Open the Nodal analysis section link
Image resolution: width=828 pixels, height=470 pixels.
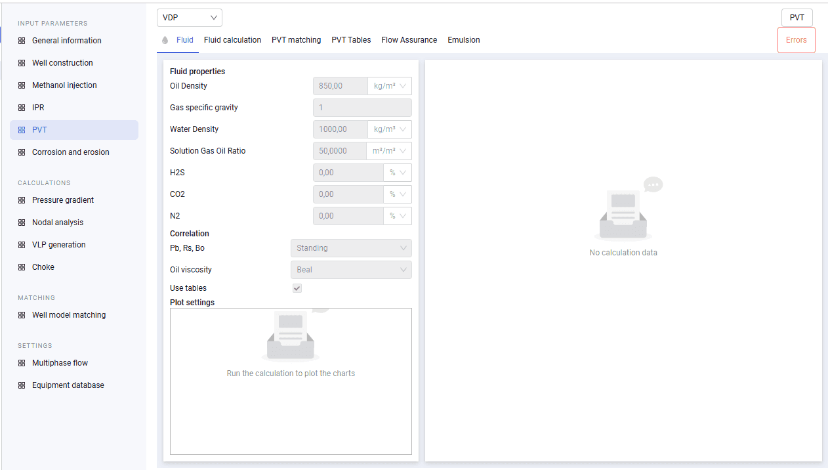[x=58, y=223]
